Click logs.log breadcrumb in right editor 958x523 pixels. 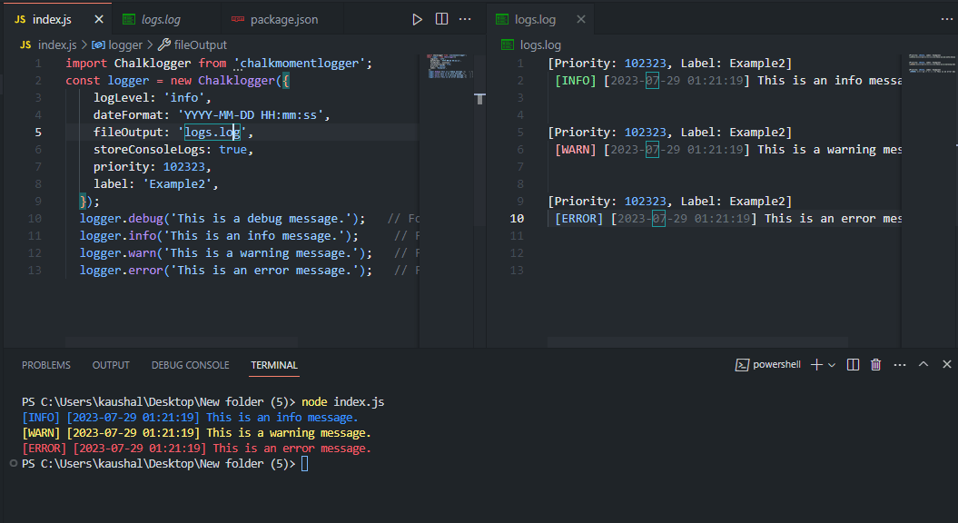point(540,44)
